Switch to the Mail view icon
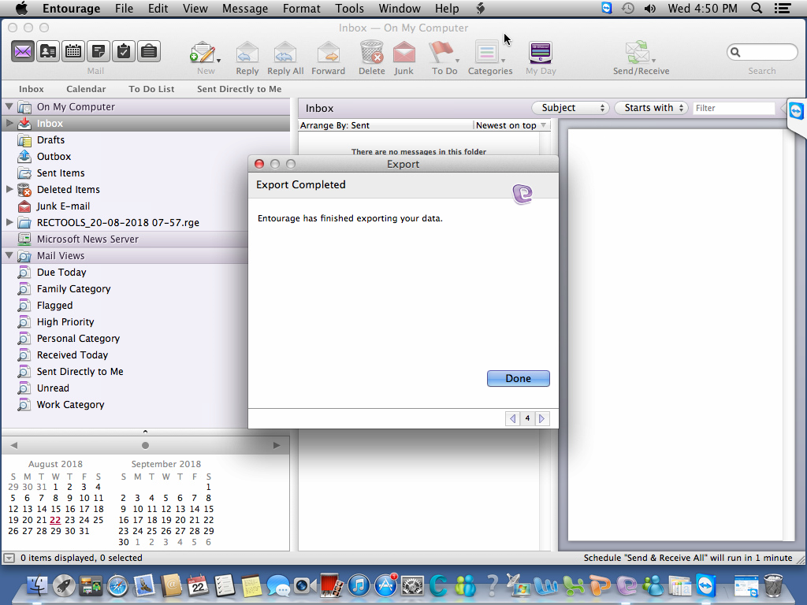807x605 pixels. [23, 51]
